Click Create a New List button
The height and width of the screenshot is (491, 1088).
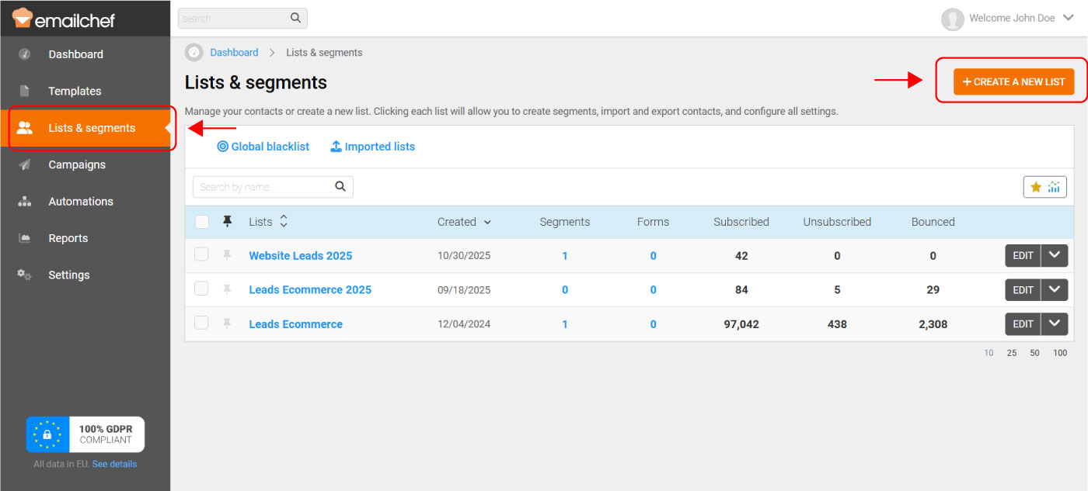1013,81
